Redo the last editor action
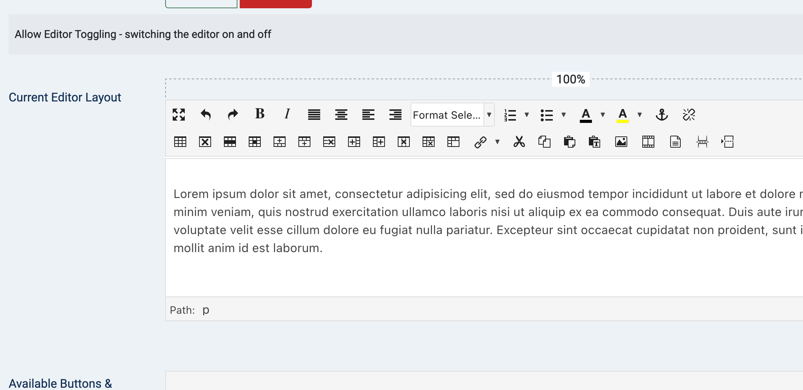Image resolution: width=803 pixels, height=390 pixels. [x=232, y=115]
